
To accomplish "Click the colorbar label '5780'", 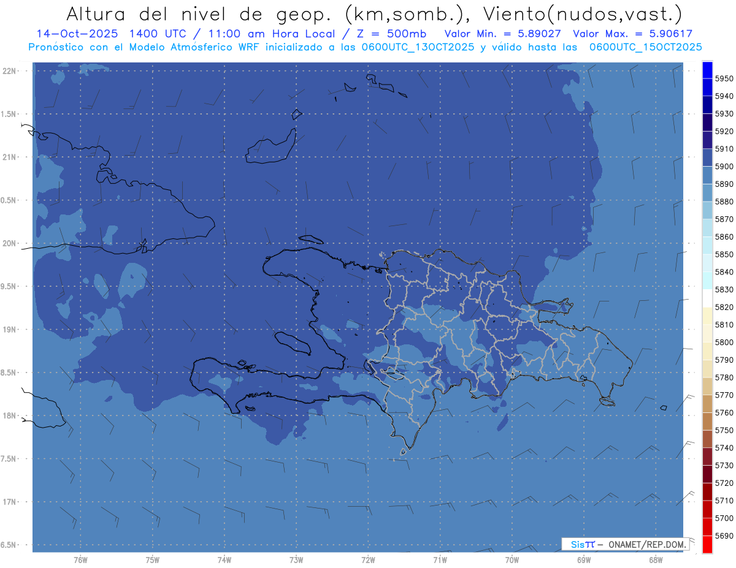I will pos(724,377).
